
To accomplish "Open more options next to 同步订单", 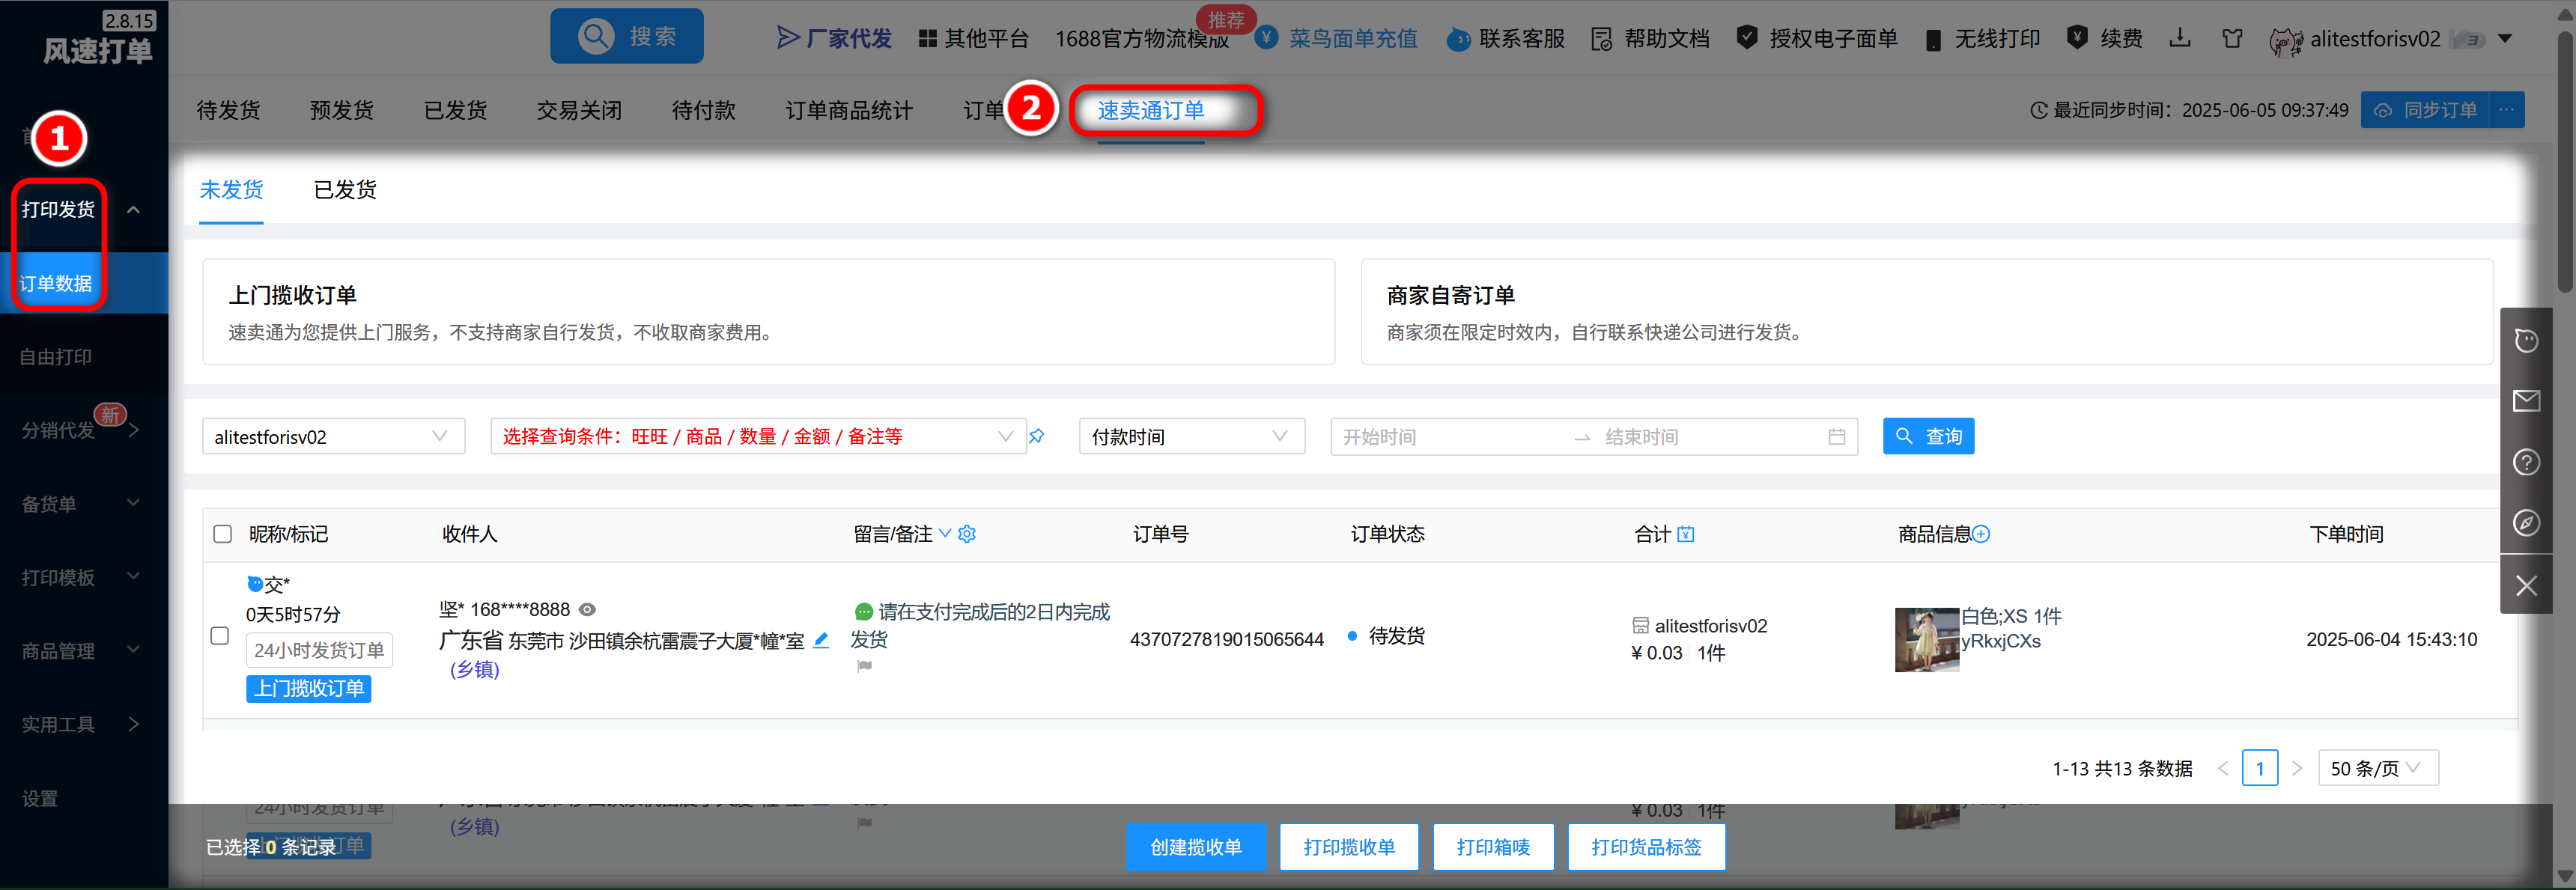I will (x=2506, y=110).
